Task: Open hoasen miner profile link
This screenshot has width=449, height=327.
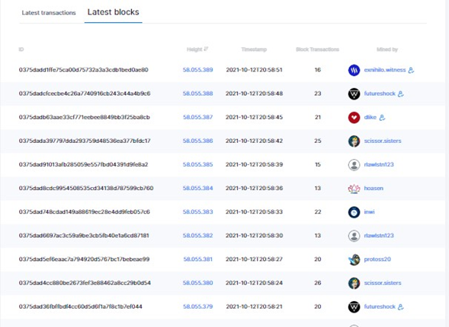Action: pyautogui.click(x=374, y=189)
